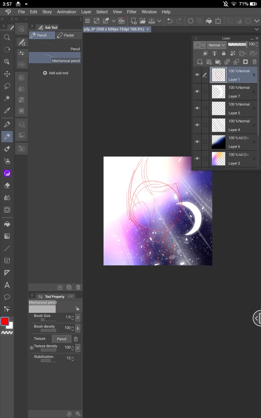The width and height of the screenshot is (261, 418).
Task: Select the Eraser tool
Action: tap(7, 185)
